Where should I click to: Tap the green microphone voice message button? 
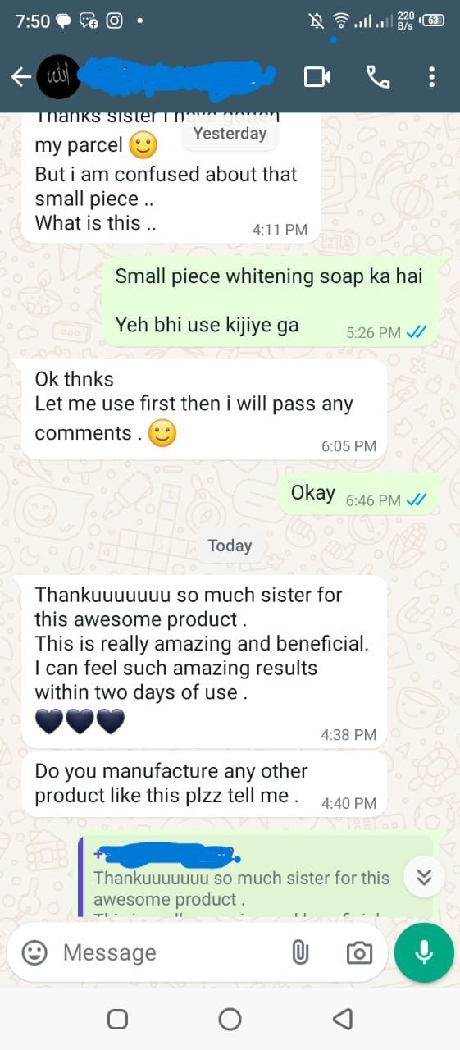point(424,952)
